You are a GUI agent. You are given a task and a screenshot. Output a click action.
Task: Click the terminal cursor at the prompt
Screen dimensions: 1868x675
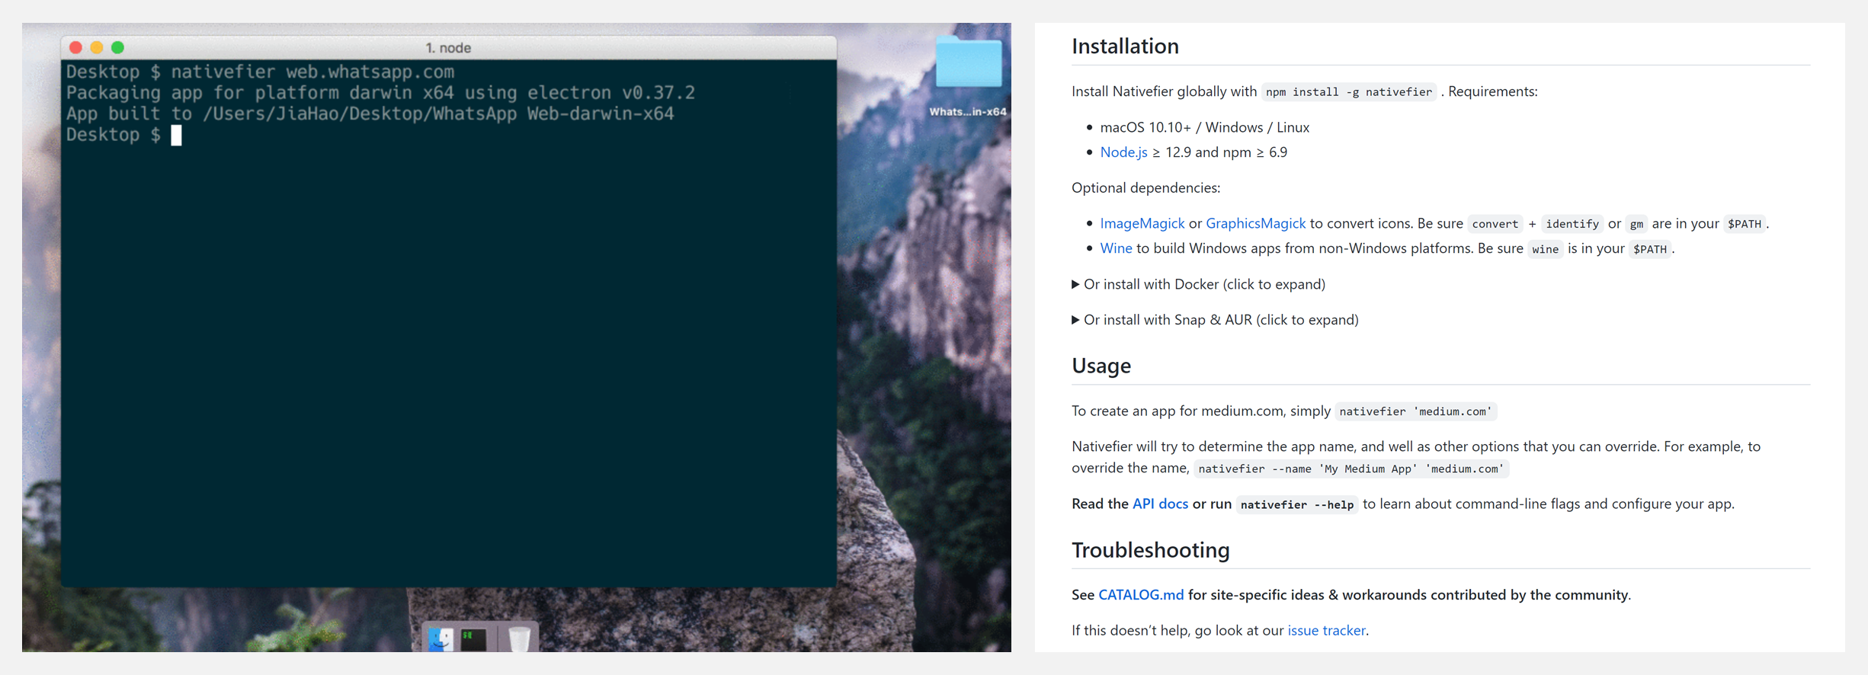176,135
